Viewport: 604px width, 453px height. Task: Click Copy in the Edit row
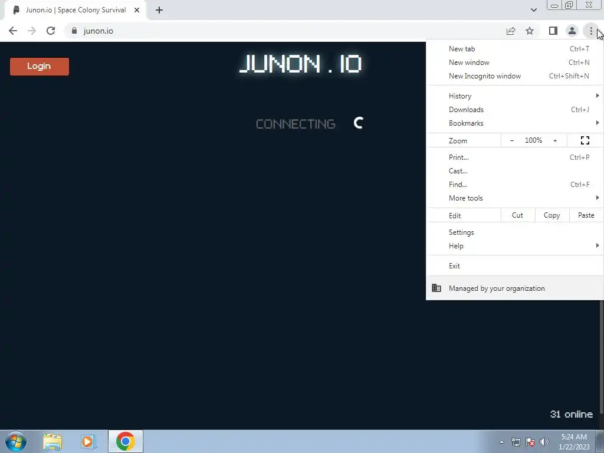pyautogui.click(x=552, y=215)
